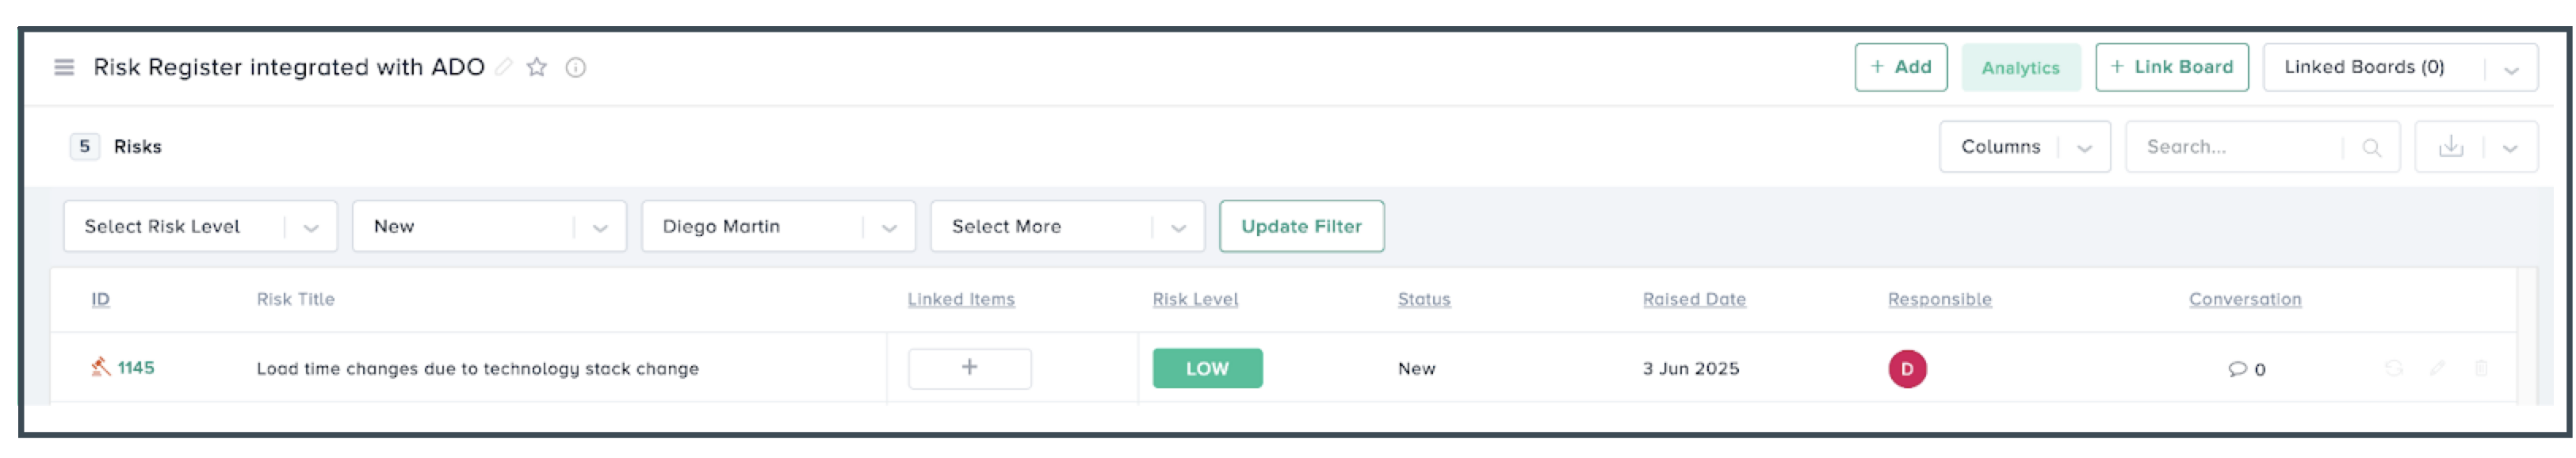2576x458 pixels.
Task: Mark the register as favorite with the star
Action: tap(537, 67)
